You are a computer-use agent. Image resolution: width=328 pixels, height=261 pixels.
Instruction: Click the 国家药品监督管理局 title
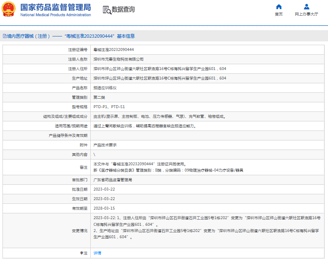pos(55,7)
